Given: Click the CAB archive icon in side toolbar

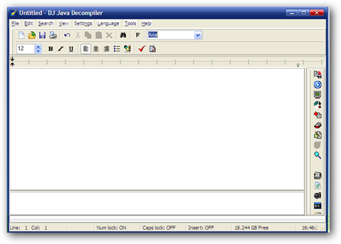Looking at the screenshot, I should 318,175.
